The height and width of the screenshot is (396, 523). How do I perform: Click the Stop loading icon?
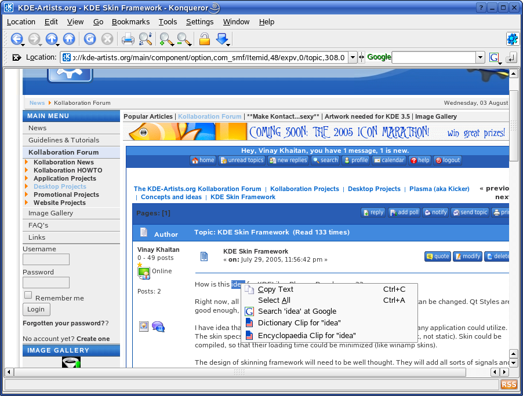coord(107,39)
